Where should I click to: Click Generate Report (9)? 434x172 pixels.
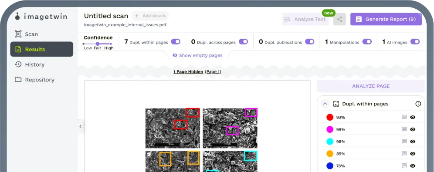tap(386, 19)
